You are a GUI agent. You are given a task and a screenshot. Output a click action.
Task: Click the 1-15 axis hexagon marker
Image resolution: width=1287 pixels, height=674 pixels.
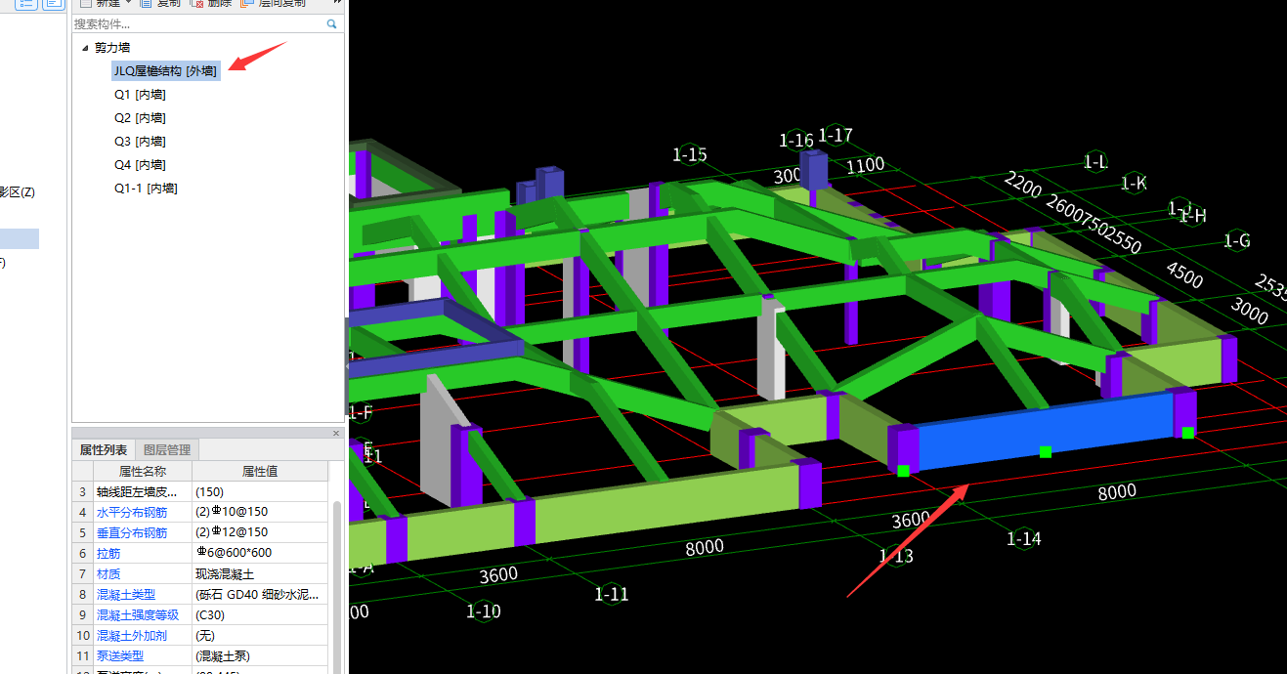(690, 154)
